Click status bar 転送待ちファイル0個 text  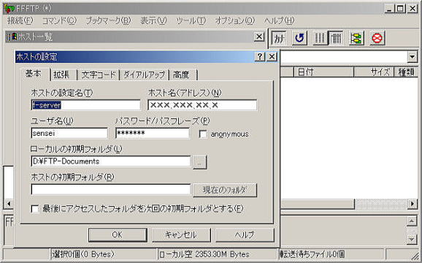(312, 254)
